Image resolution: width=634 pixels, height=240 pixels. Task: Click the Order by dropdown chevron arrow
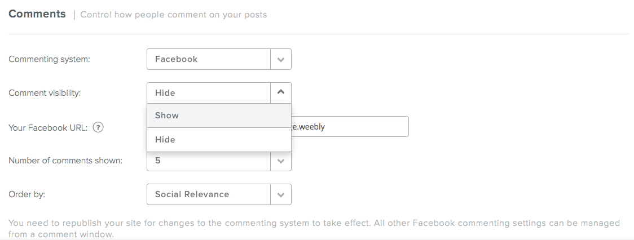281,194
